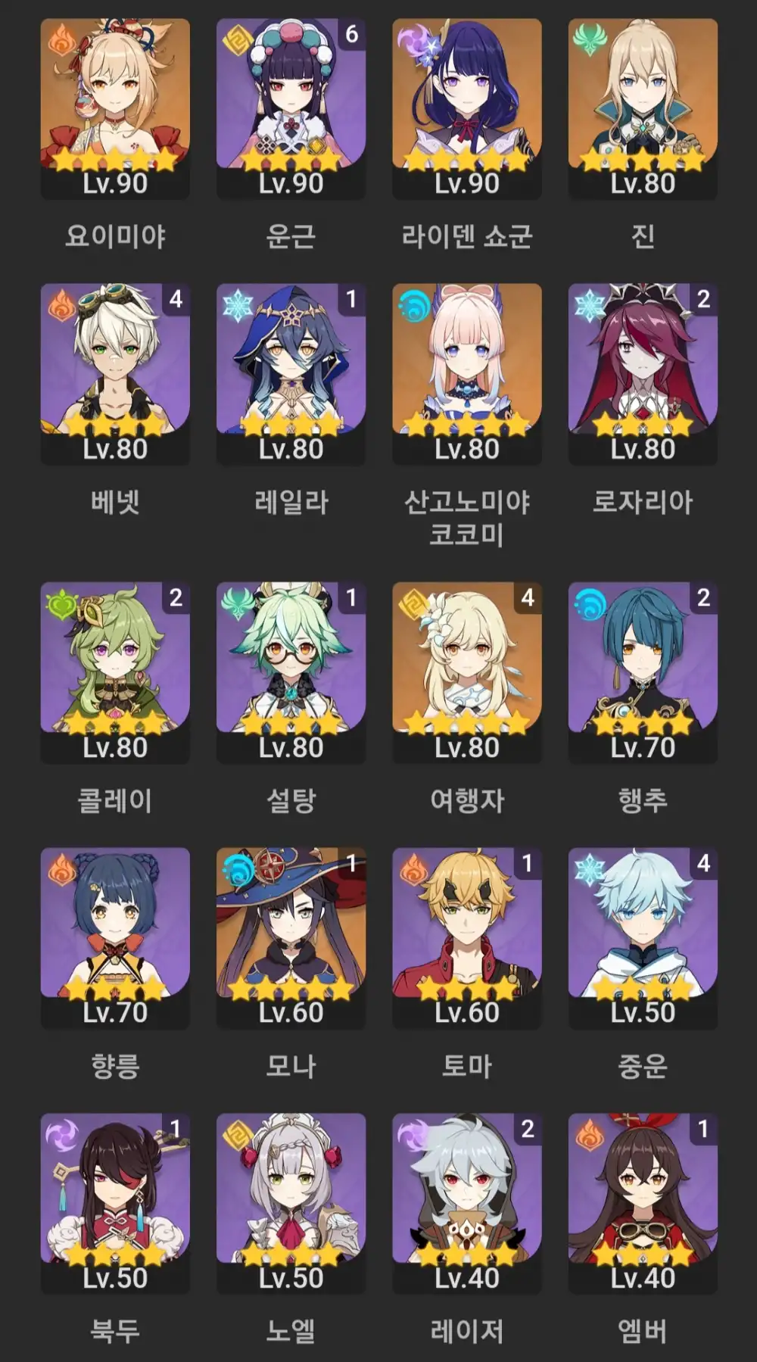Click the Pyro element icon on 베넷
The width and height of the screenshot is (757, 1362).
click(62, 306)
